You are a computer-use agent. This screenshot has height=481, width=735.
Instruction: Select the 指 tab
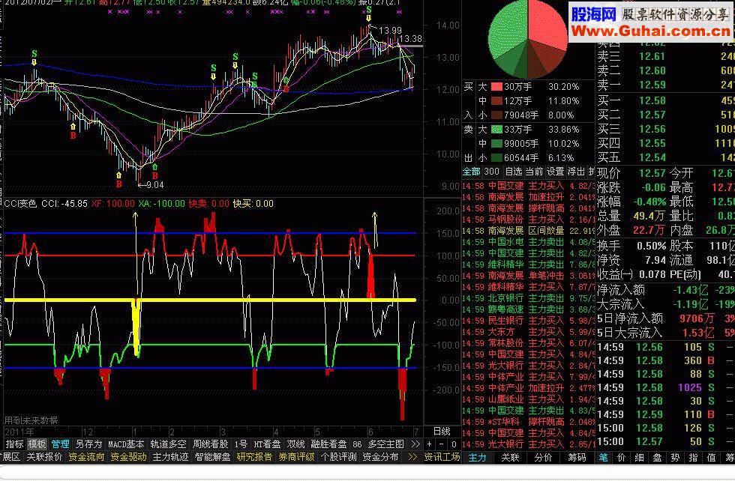[693, 458]
